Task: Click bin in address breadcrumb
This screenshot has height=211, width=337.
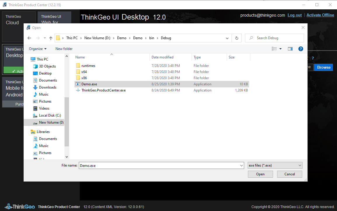Action: click(x=152, y=38)
